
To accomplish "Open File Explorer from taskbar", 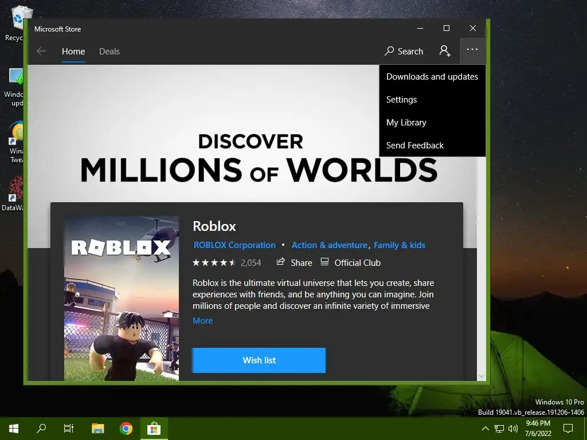I will click(97, 429).
